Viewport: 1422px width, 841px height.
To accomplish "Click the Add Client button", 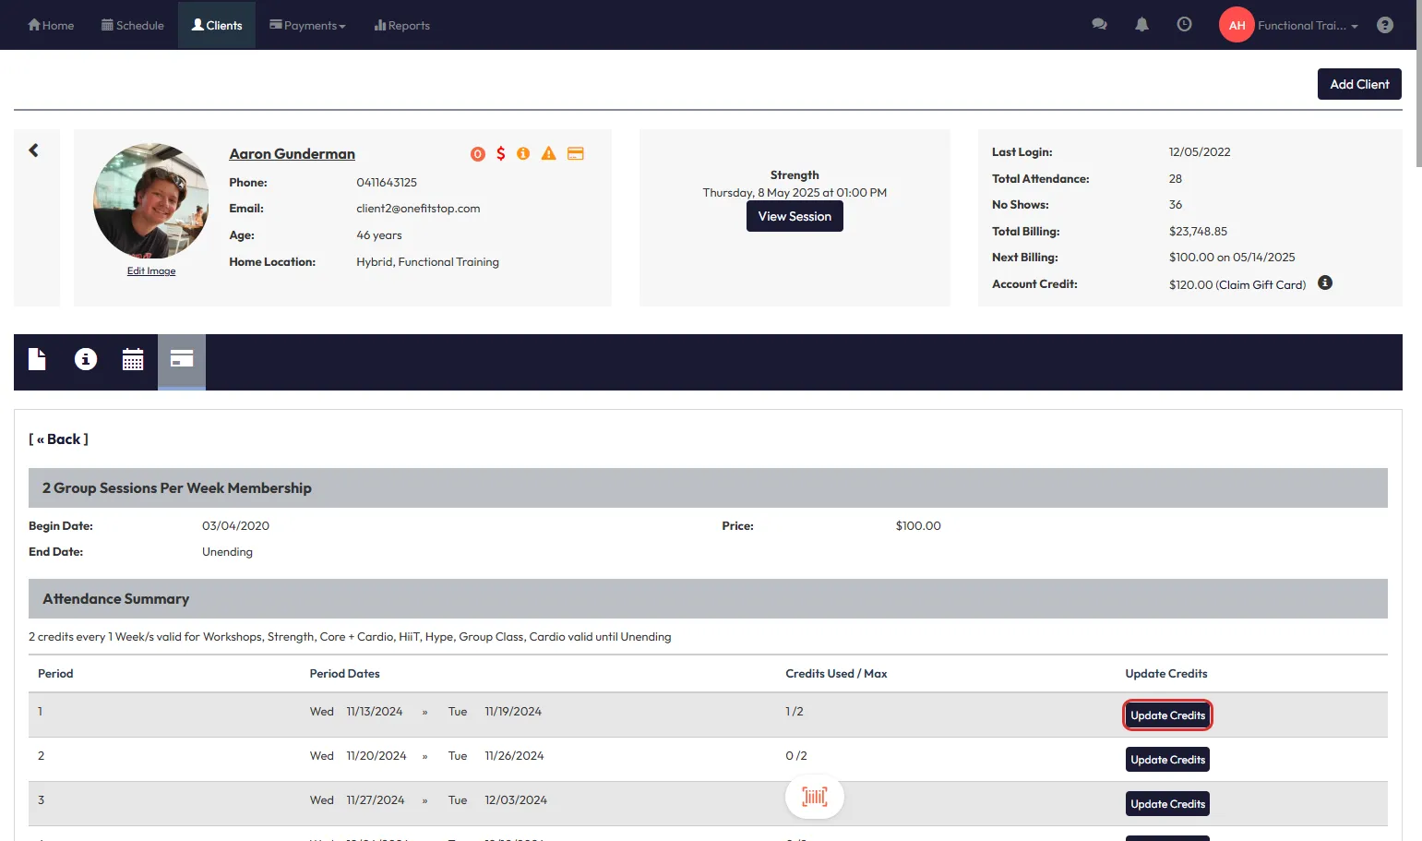I will (1358, 84).
